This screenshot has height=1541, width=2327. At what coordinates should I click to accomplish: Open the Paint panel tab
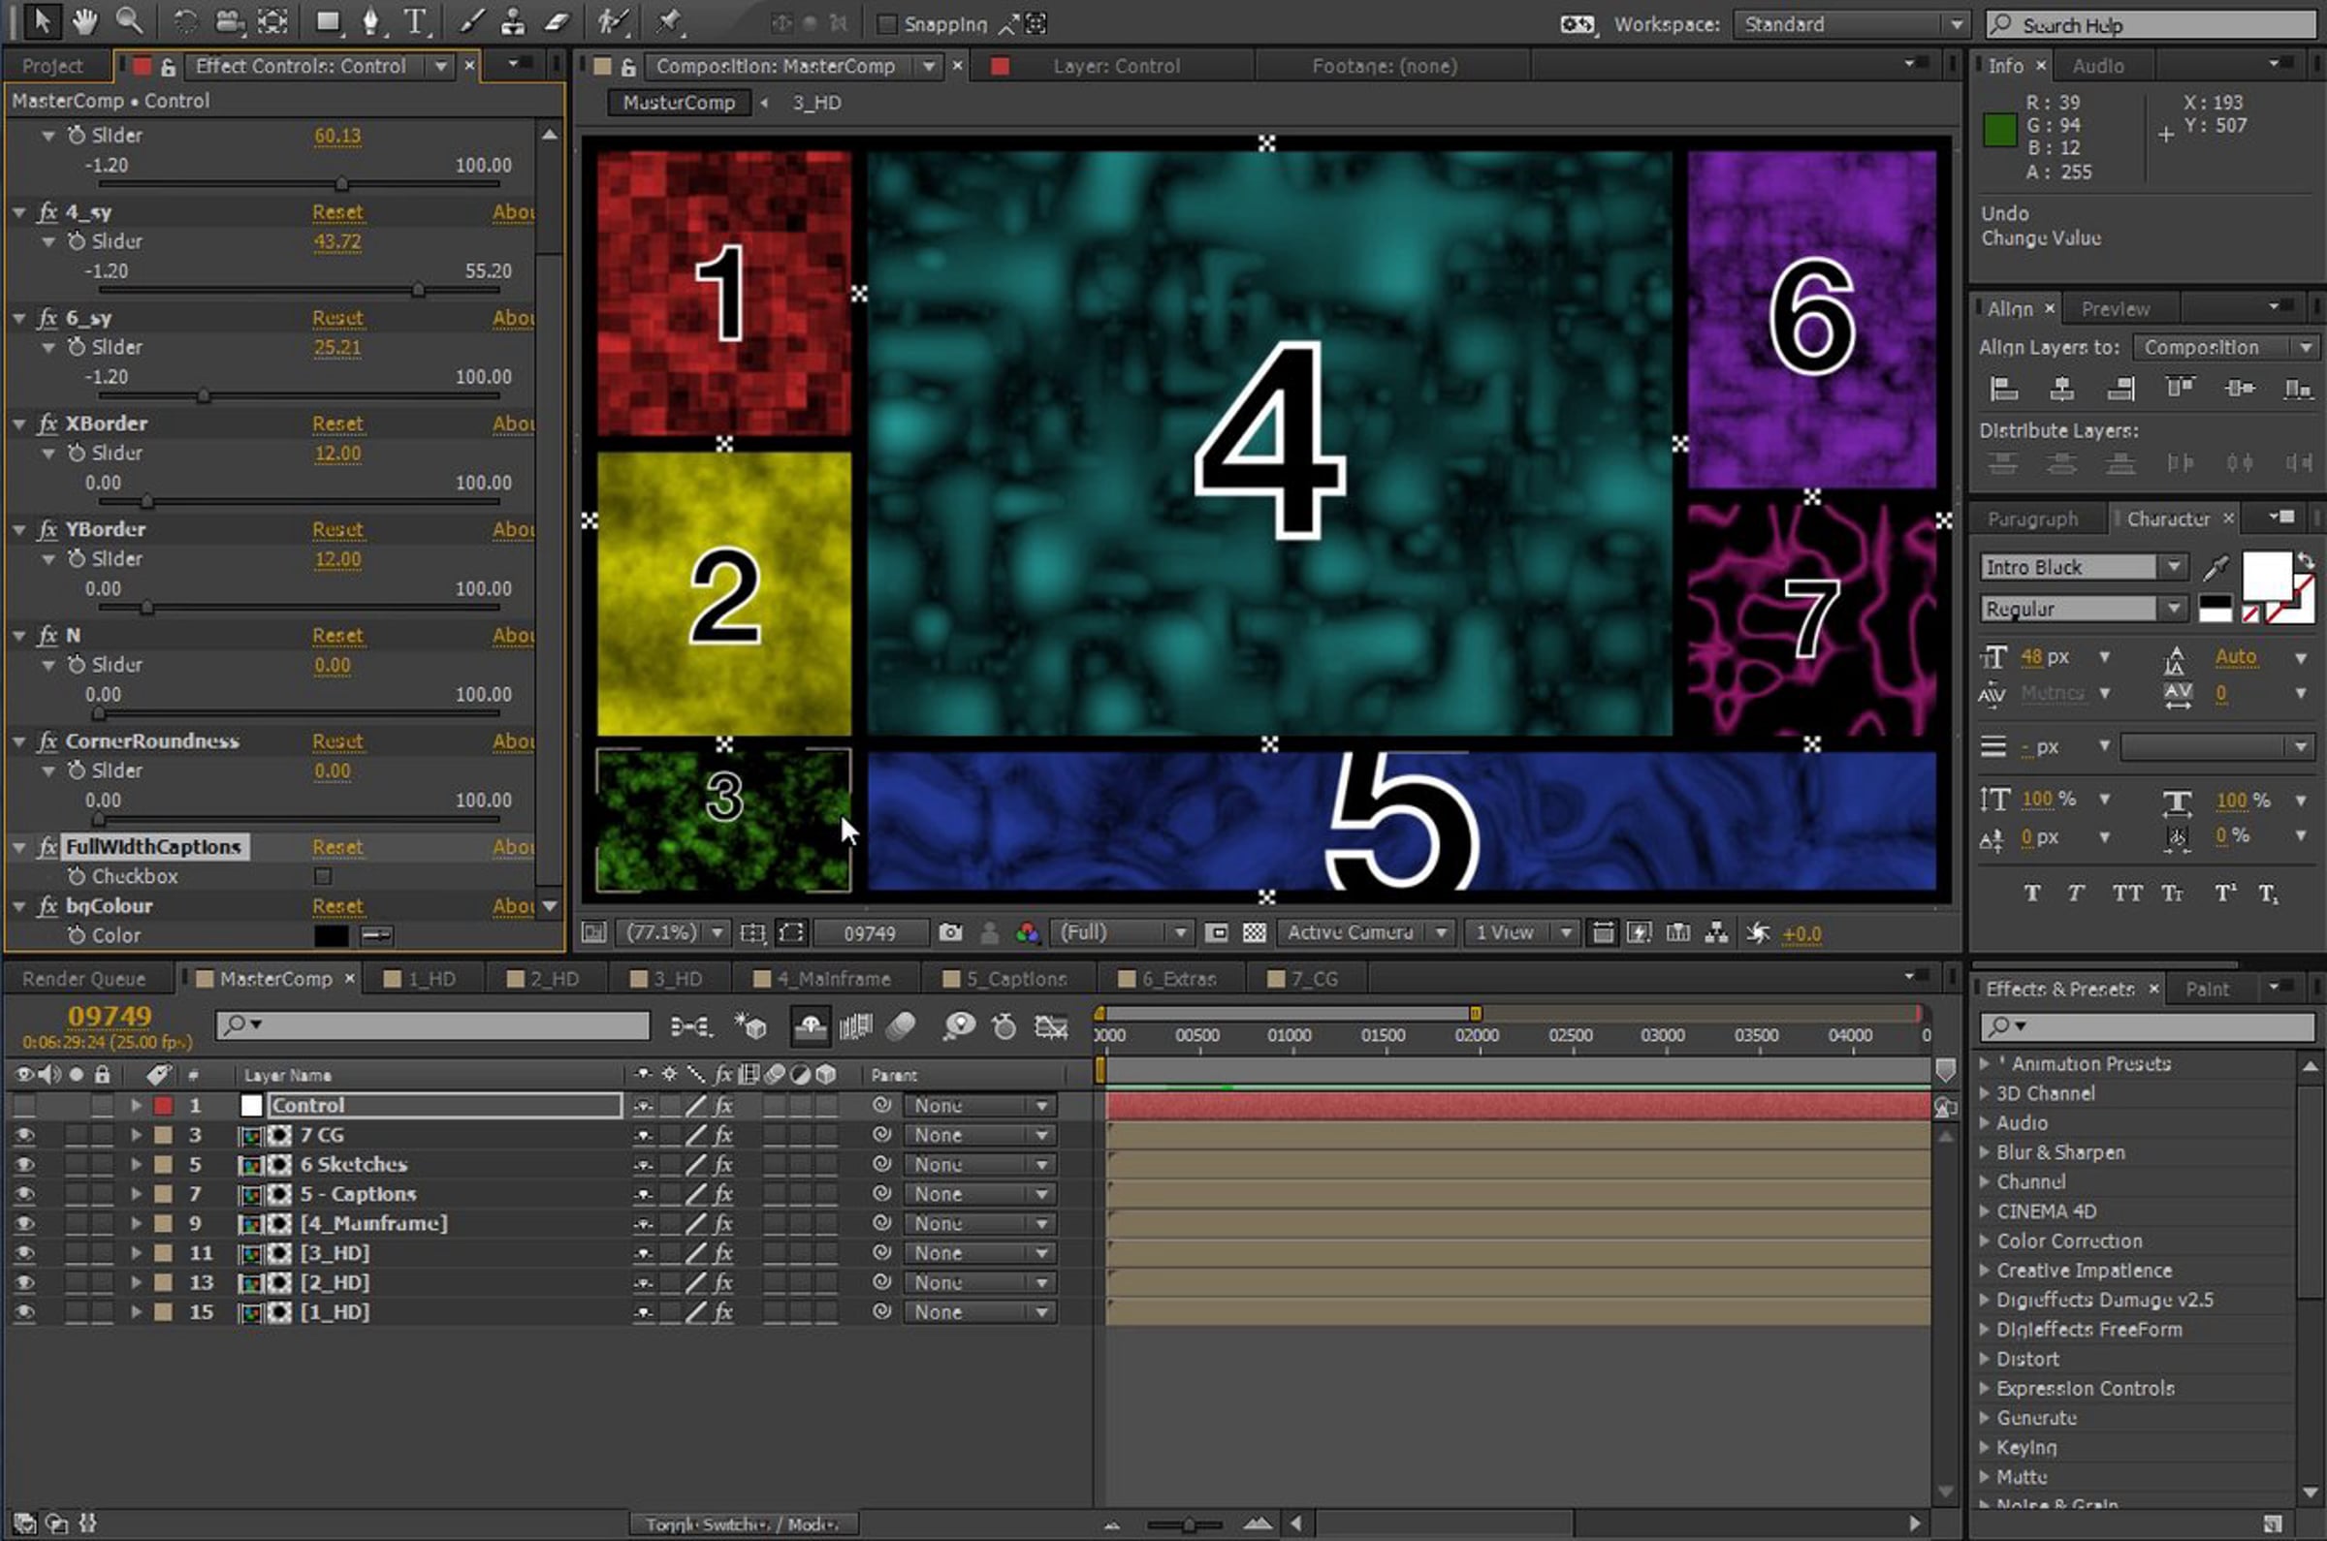[x=2207, y=989]
